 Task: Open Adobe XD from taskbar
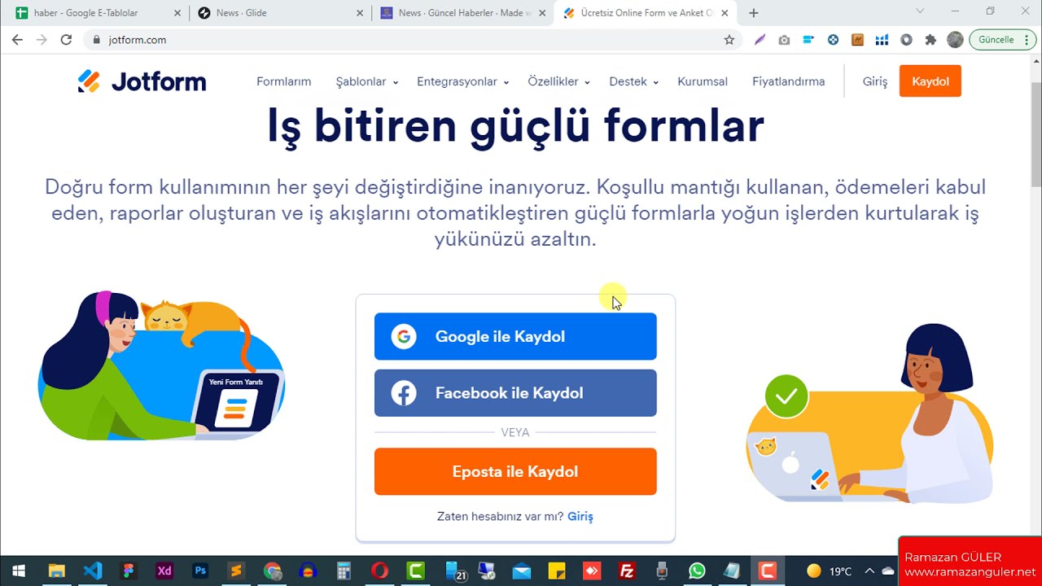click(164, 571)
